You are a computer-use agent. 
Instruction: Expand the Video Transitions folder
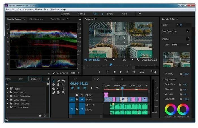pyautogui.click(x=7, y=103)
